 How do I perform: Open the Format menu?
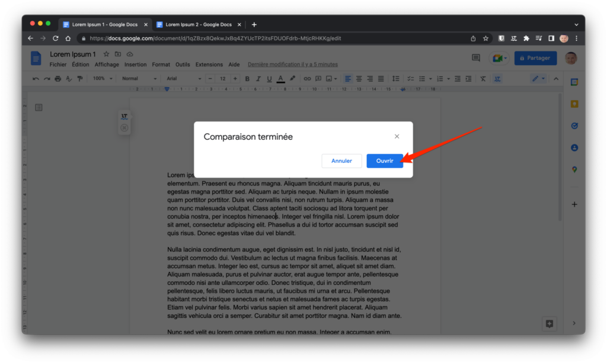[x=161, y=65]
